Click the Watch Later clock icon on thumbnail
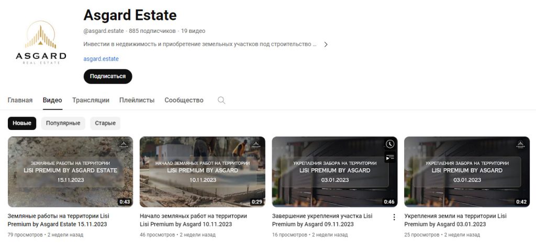 [x=390, y=144]
